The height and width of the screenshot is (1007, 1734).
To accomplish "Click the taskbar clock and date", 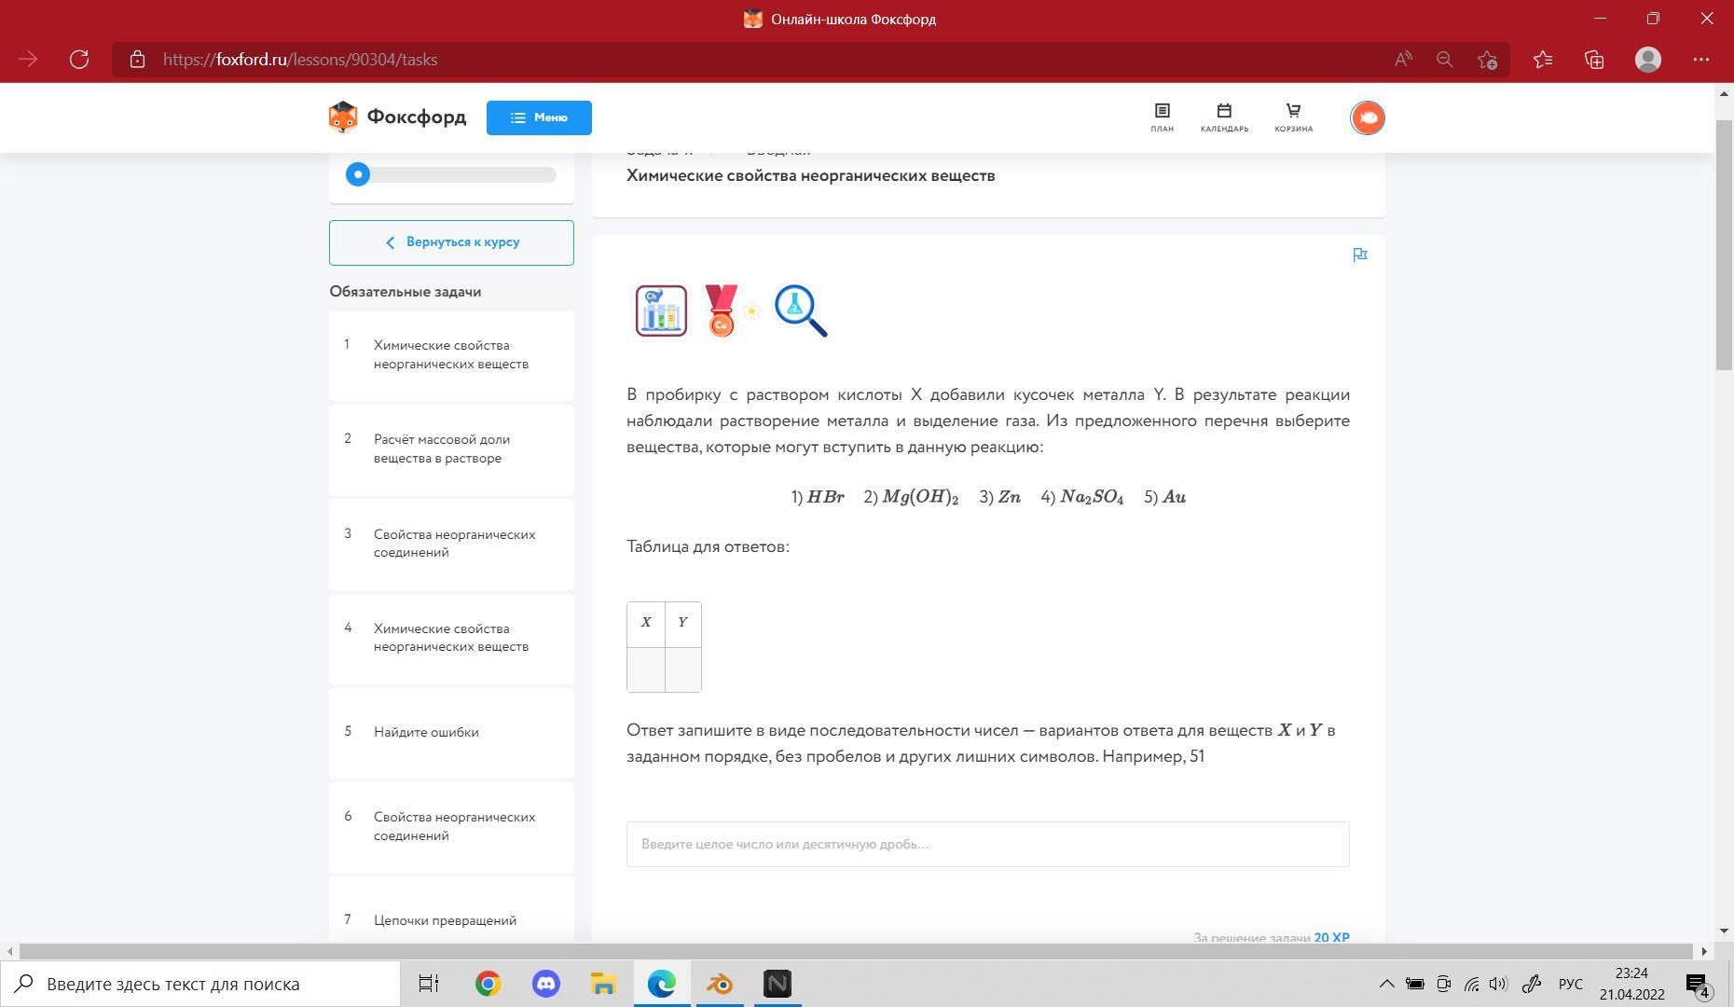I will click(1631, 984).
